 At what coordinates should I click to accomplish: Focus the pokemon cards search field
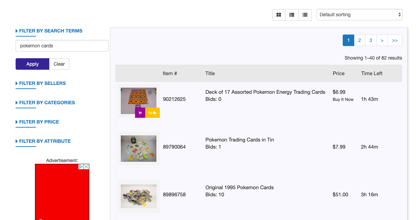point(62,46)
